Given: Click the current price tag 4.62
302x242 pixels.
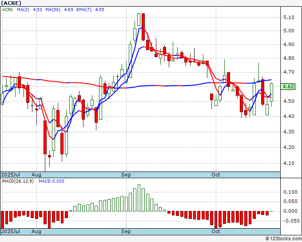Looking at the screenshot, I should [288, 86].
